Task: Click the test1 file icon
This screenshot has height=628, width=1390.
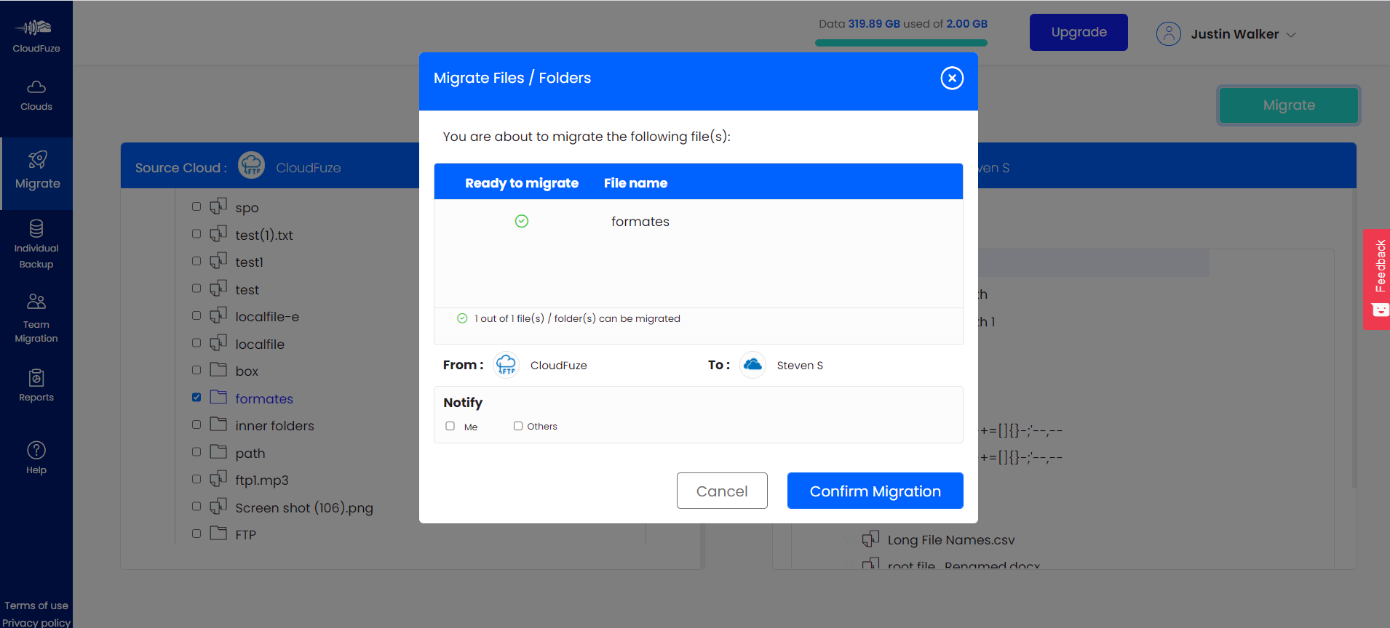Action: click(x=218, y=261)
